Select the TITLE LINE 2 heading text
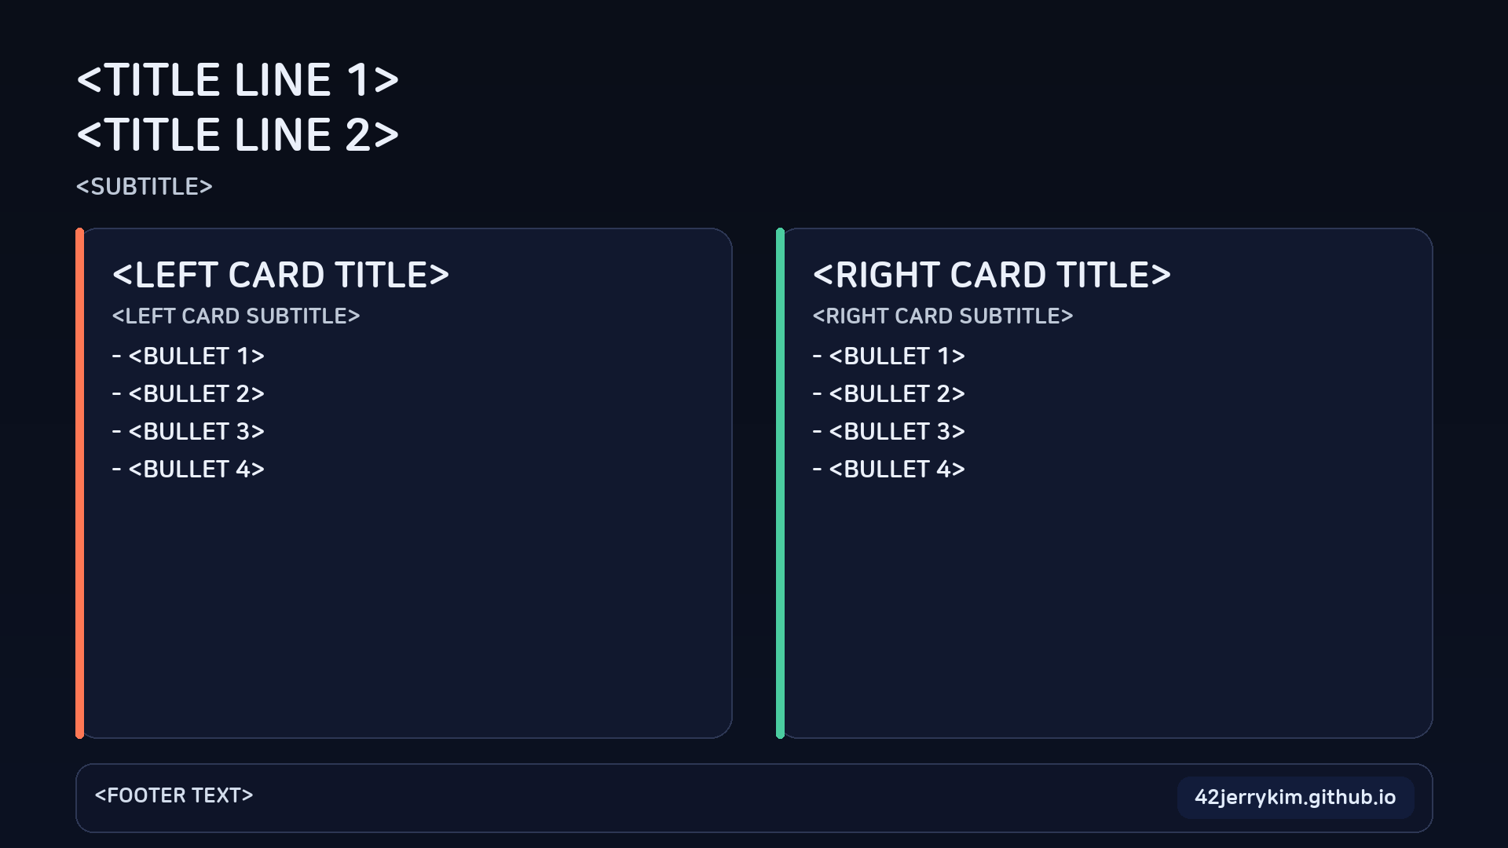 pyautogui.click(x=238, y=135)
